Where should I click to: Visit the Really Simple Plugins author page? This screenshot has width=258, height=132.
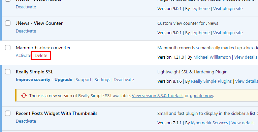click(211, 81)
